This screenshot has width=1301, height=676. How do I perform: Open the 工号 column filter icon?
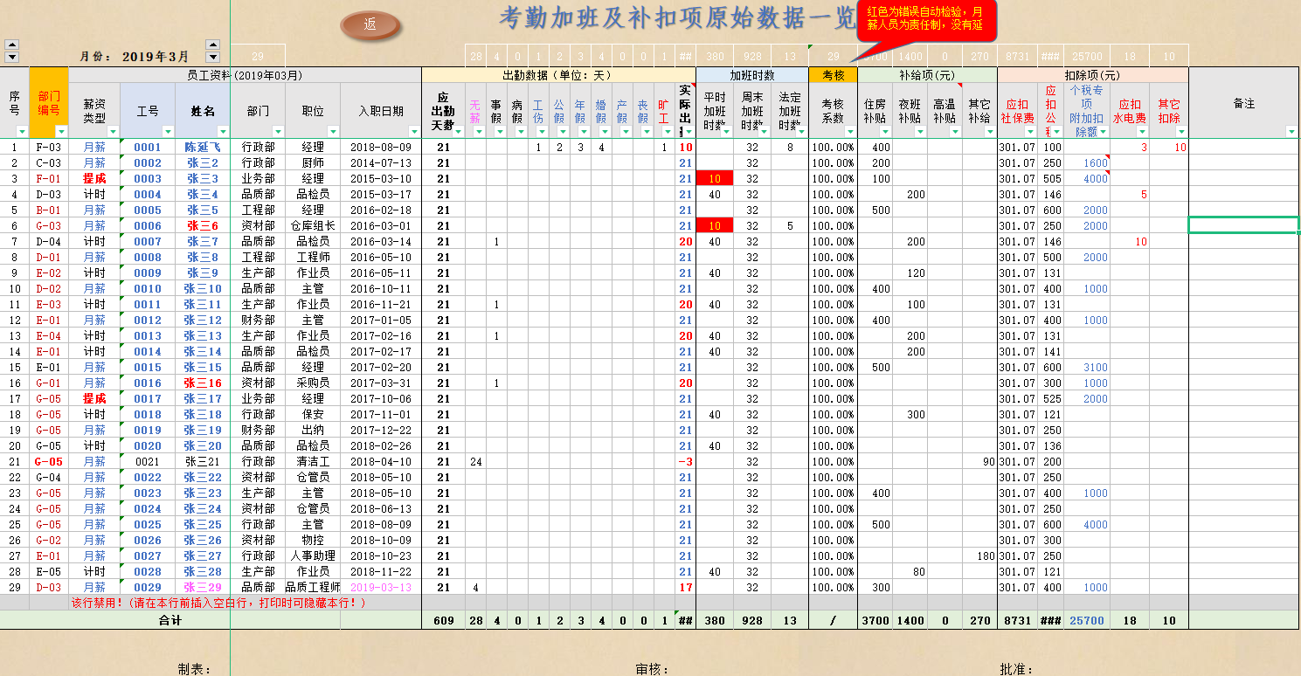coord(167,131)
